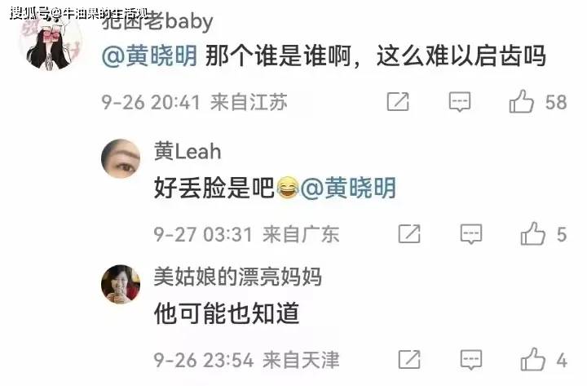The image size is (587, 386).
Task: View 美姑娘的漂亮妈妈's avatar photo
Action: [121, 284]
